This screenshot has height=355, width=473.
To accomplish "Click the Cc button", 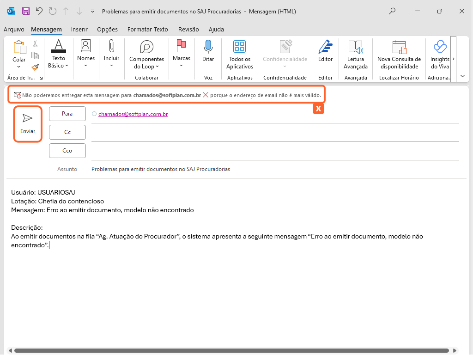I will point(67,132).
